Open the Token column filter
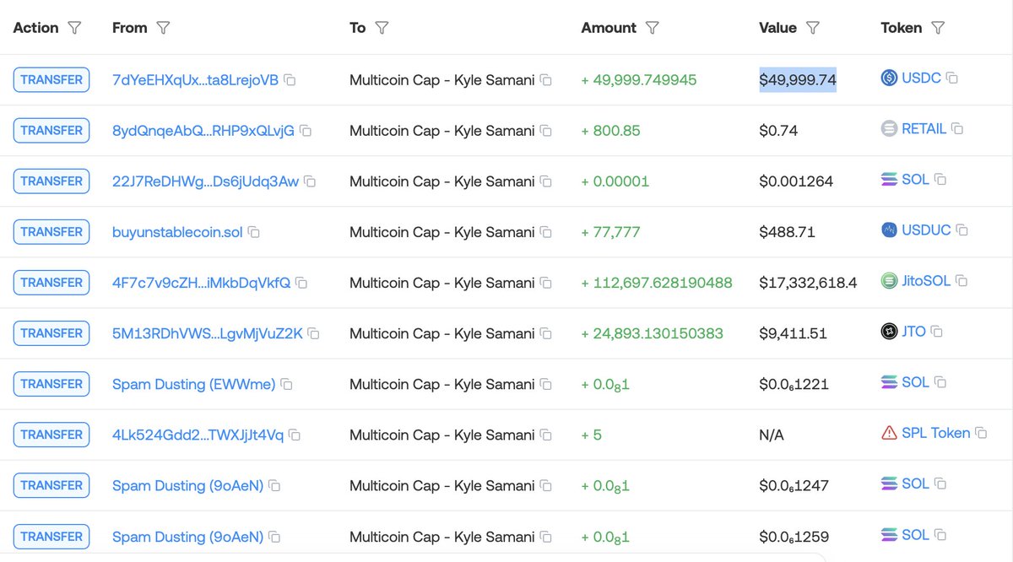The image size is (1013, 562). point(937,28)
